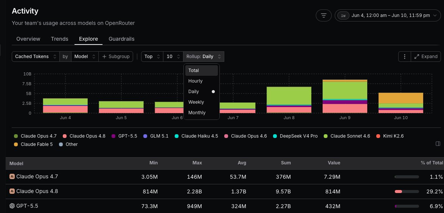The width and height of the screenshot is (444, 213).
Task: Toggle Claude Sonnet 4.6 legend entry
Action: [x=347, y=136]
